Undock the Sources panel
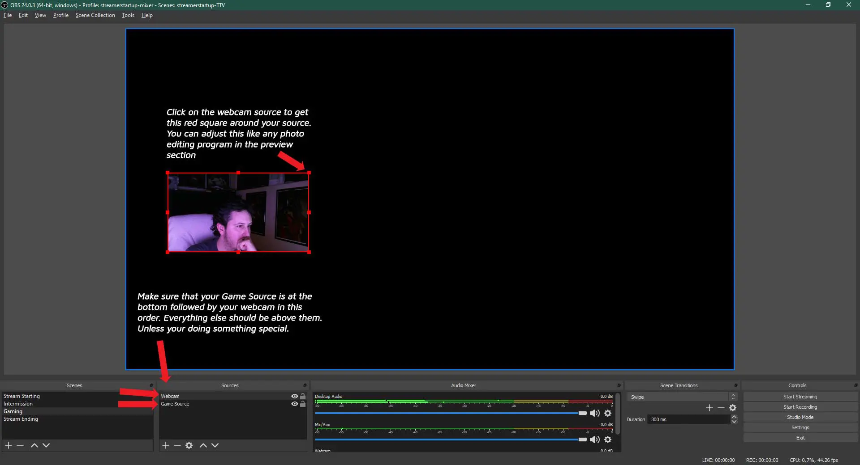 pyautogui.click(x=305, y=385)
